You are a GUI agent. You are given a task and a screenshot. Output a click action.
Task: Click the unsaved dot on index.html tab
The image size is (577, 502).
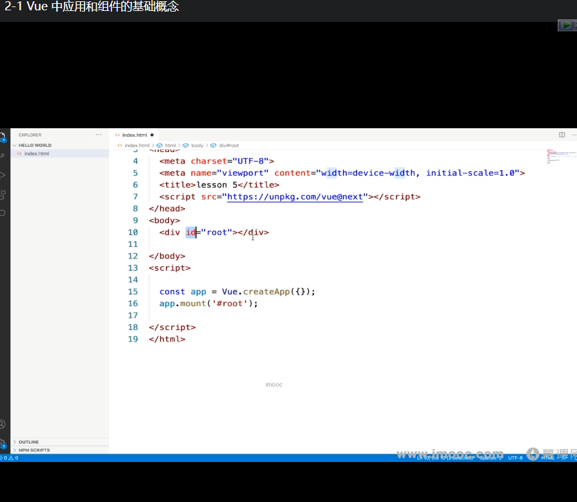(152, 135)
